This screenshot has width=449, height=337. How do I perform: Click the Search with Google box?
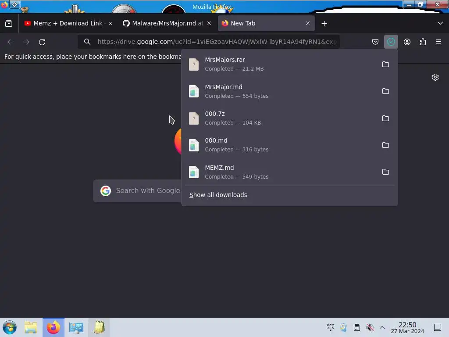(x=137, y=191)
